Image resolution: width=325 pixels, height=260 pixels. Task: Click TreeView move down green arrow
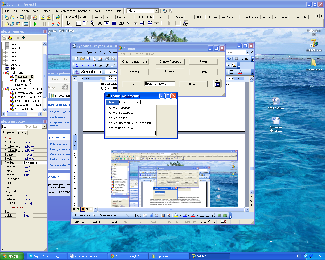(x=24, y=38)
